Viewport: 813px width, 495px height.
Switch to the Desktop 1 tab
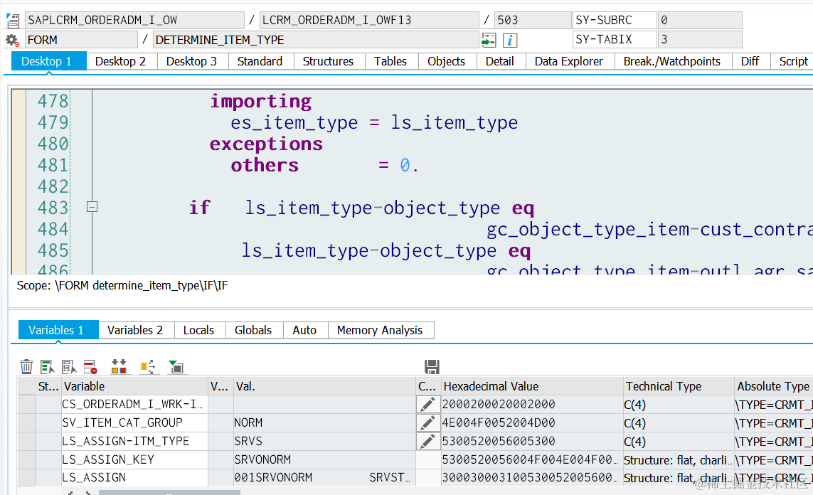49,61
